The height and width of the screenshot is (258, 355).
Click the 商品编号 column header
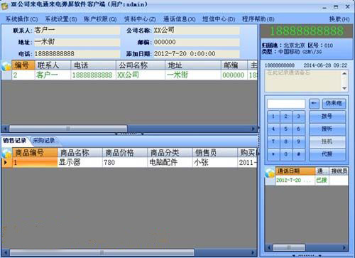(x=35, y=153)
